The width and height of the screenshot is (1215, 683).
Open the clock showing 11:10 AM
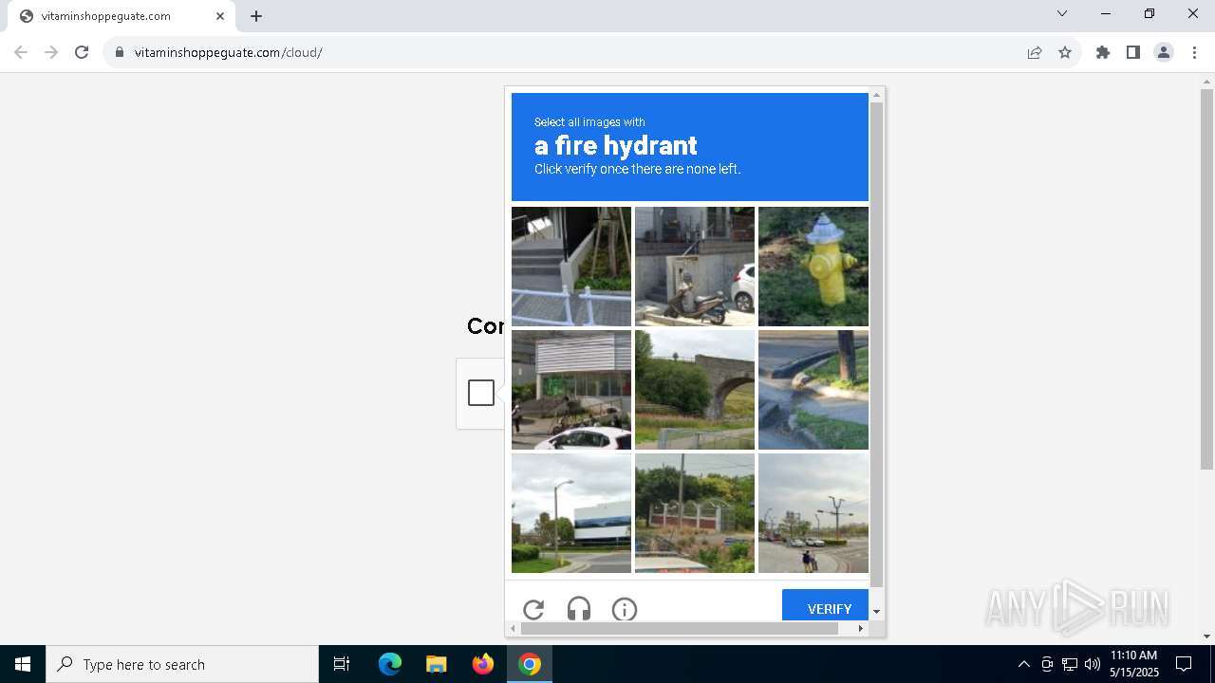[1133, 664]
